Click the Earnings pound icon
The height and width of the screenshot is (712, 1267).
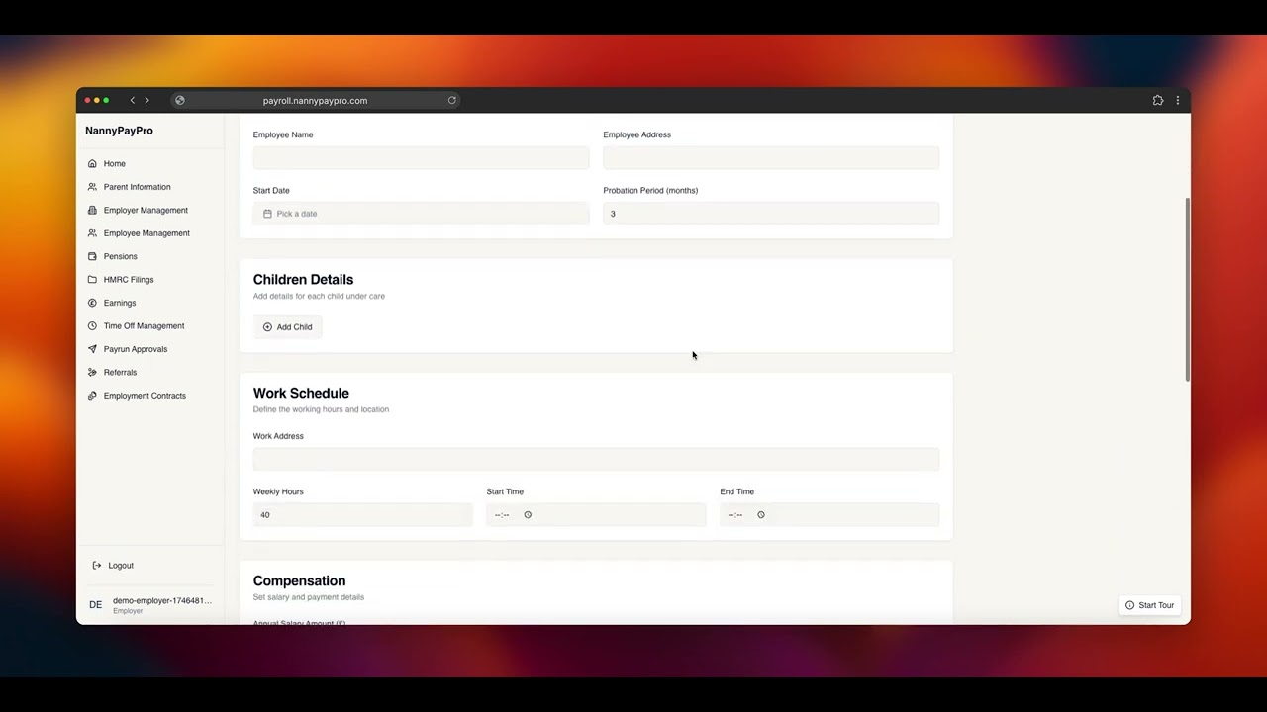92,303
